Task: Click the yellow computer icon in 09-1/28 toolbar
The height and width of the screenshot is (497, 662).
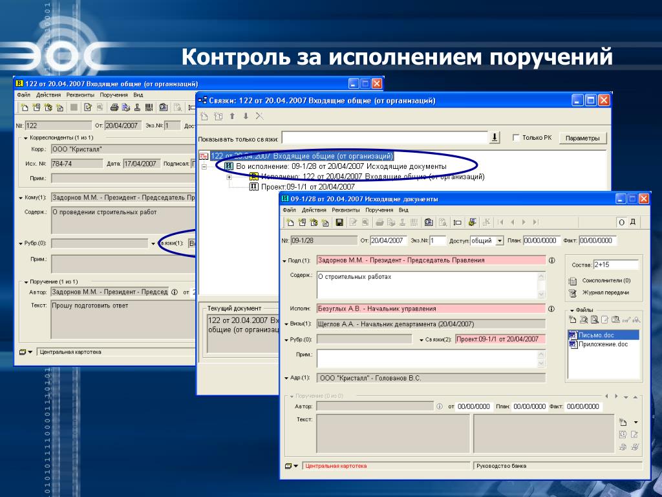Action: click(473, 223)
